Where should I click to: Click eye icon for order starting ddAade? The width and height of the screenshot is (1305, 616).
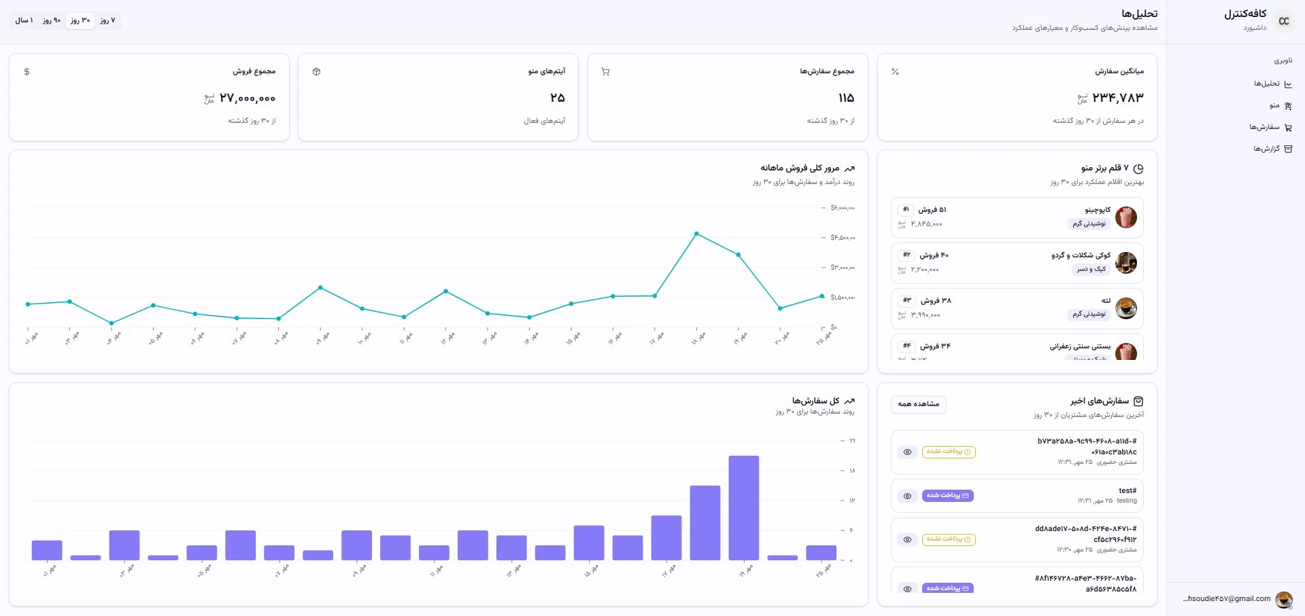click(x=907, y=539)
